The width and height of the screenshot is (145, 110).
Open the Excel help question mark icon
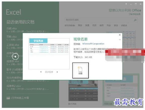(126, 4)
